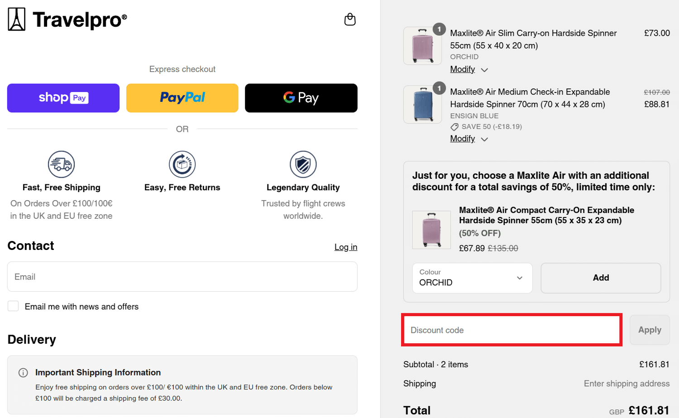Select the 'Enter shipping address' text
The image size is (679, 418).
[626, 384]
